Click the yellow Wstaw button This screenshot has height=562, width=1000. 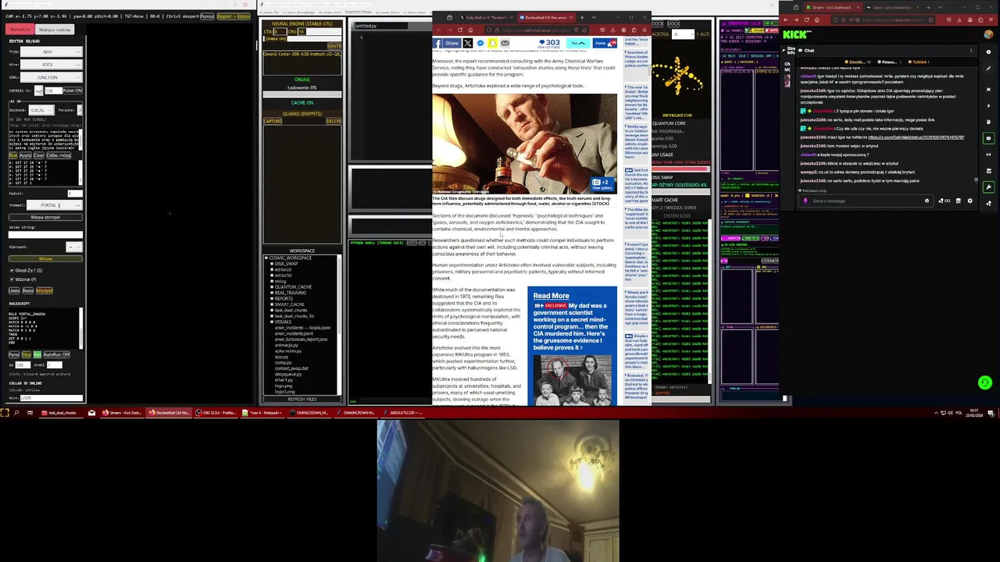[x=45, y=258]
